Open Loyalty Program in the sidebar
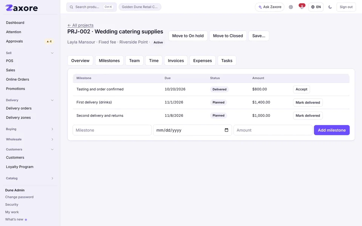Image resolution: width=362 pixels, height=226 pixels. coord(20,167)
